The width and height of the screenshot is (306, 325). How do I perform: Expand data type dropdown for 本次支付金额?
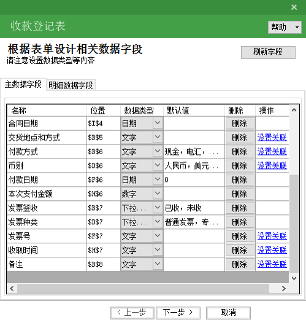158,194
